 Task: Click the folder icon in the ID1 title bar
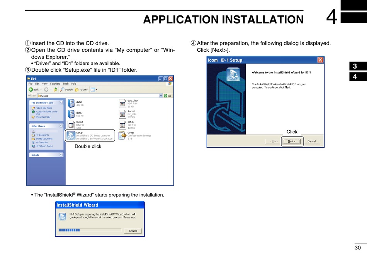click(x=29, y=79)
